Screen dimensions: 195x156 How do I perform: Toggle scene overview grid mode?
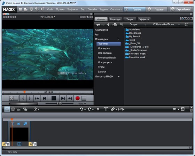tap(13, 109)
